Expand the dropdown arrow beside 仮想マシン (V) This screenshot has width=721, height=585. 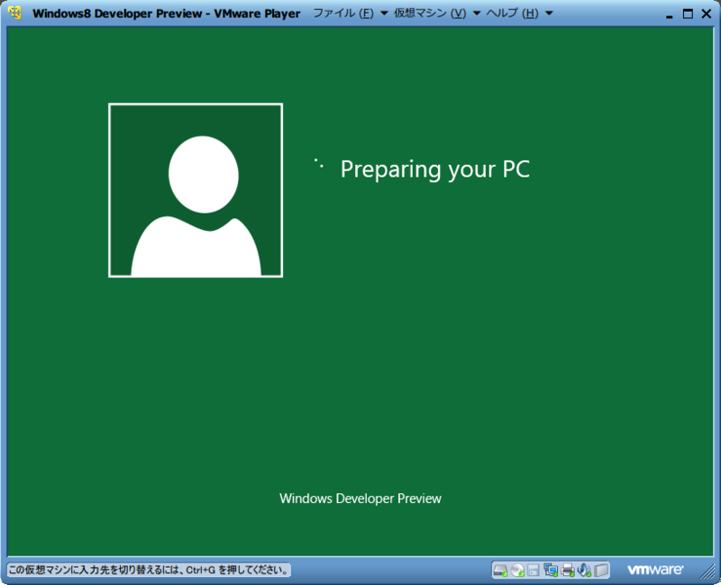(477, 14)
